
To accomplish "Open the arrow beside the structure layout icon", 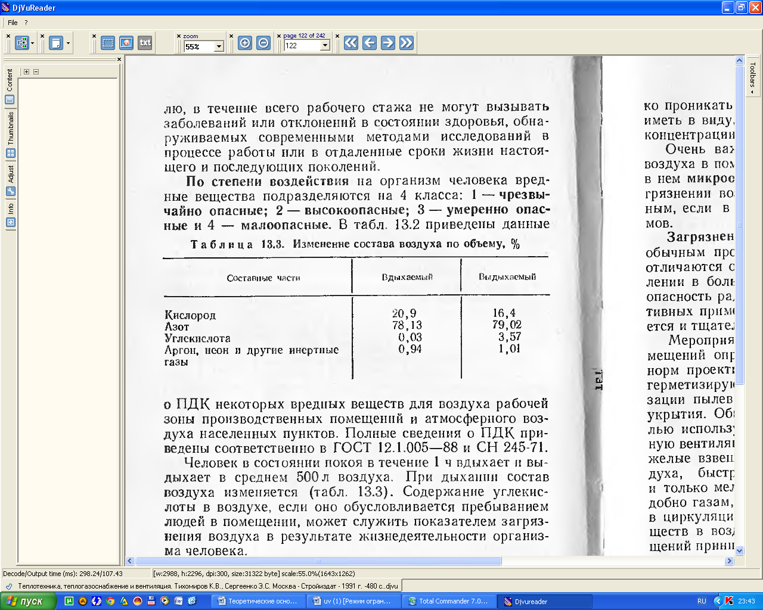I will tap(33, 43).
